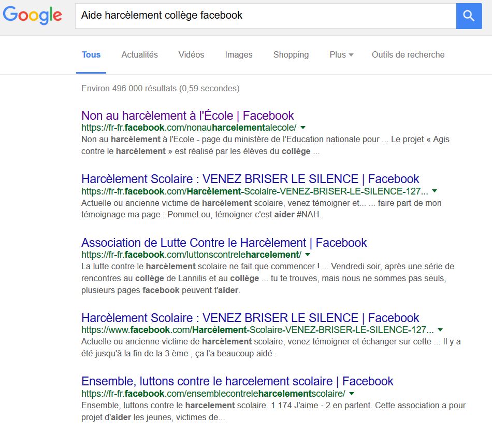Open 'Association de Lutte Contre le Harcèlement' link
492x431 pixels.
pyautogui.click(x=224, y=242)
